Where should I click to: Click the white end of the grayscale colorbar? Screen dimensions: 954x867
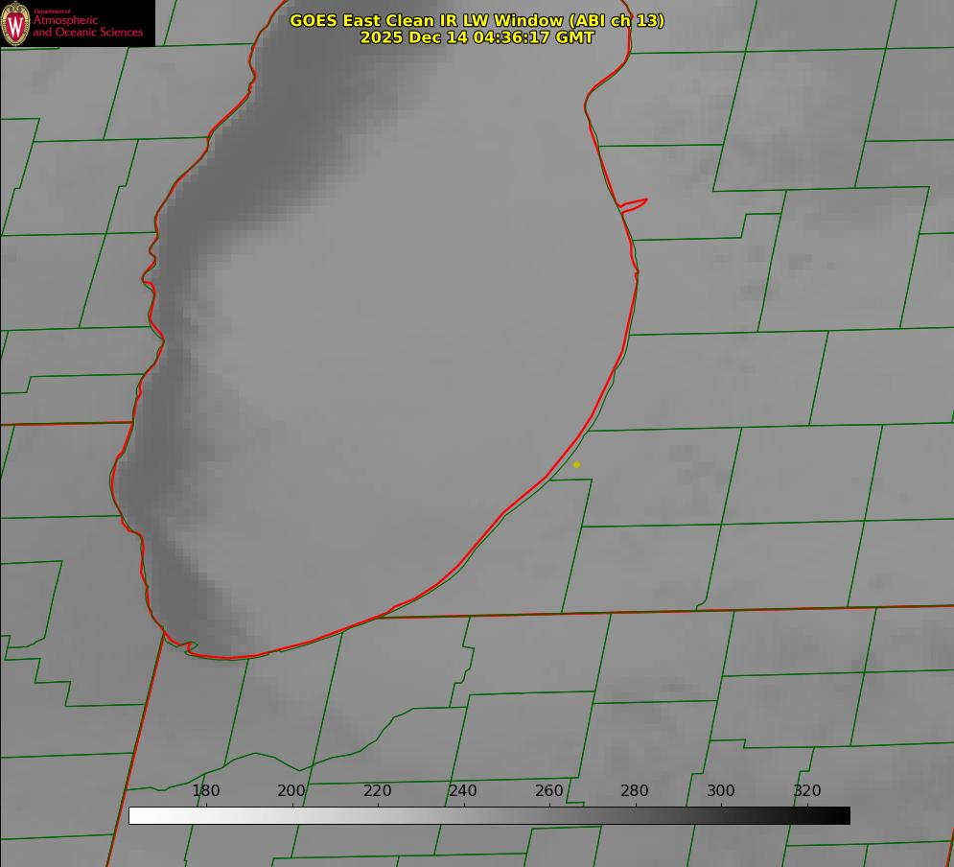(136, 815)
